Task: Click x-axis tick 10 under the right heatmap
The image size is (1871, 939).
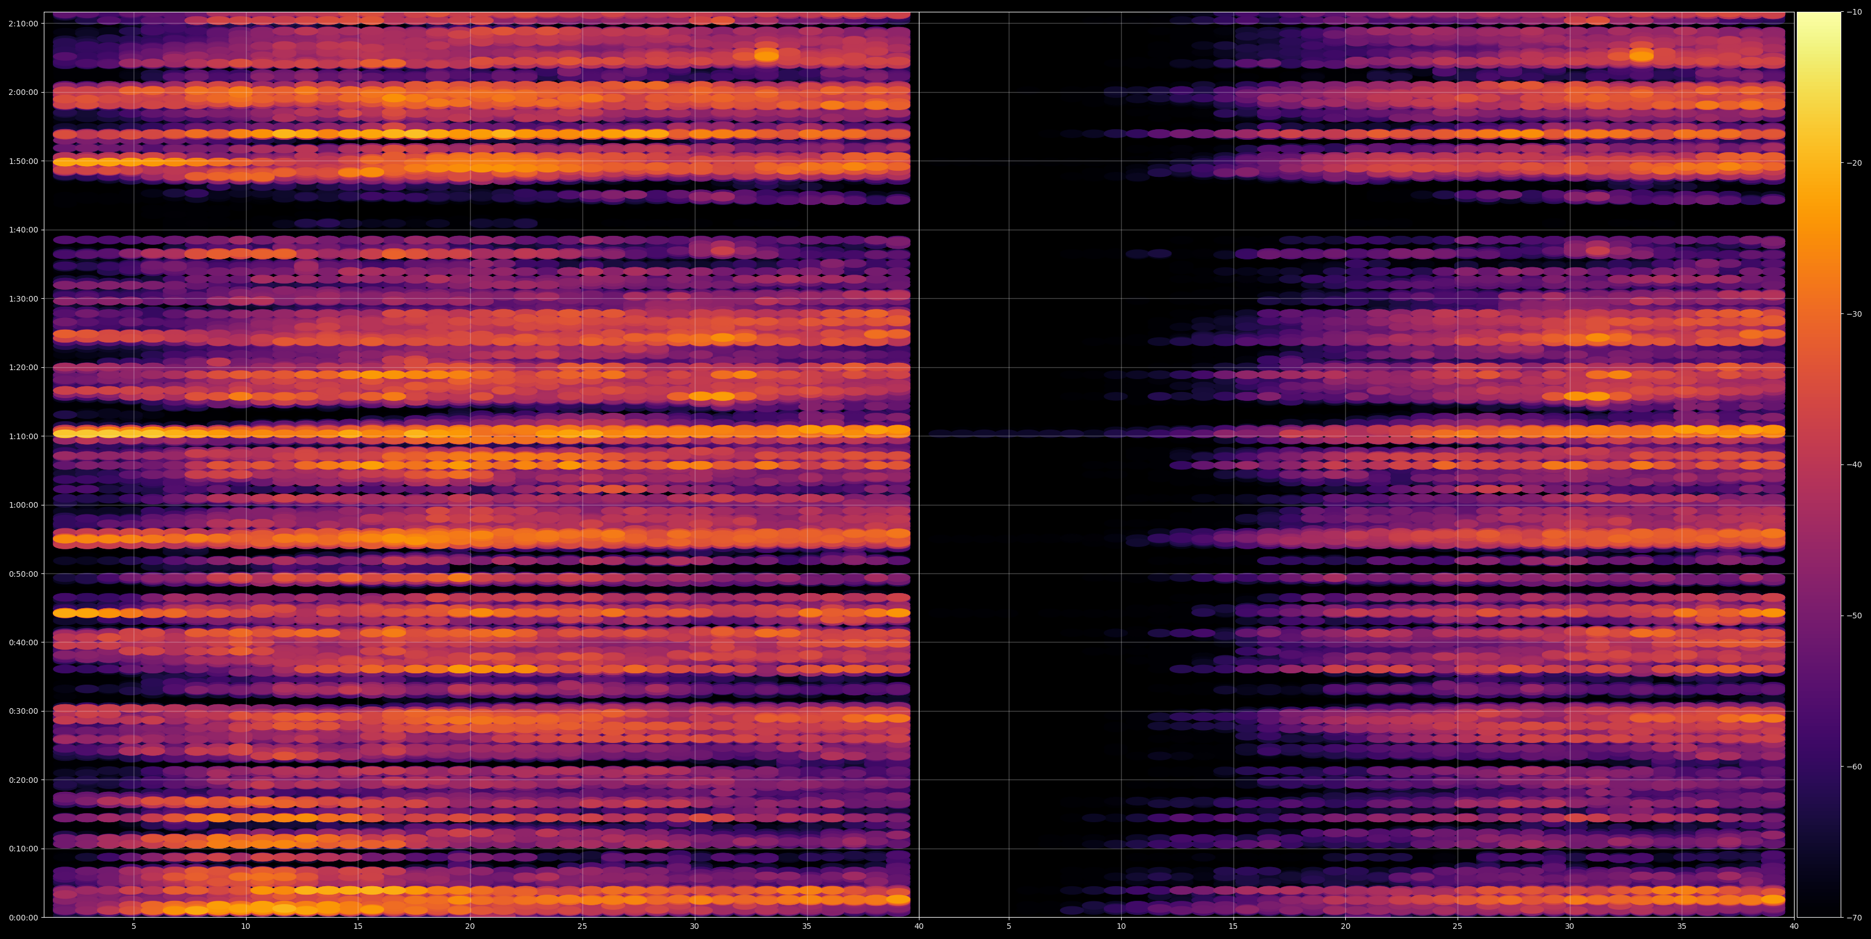Action: pyautogui.click(x=1121, y=927)
